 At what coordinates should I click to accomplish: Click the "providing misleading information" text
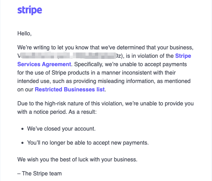(x=114, y=81)
